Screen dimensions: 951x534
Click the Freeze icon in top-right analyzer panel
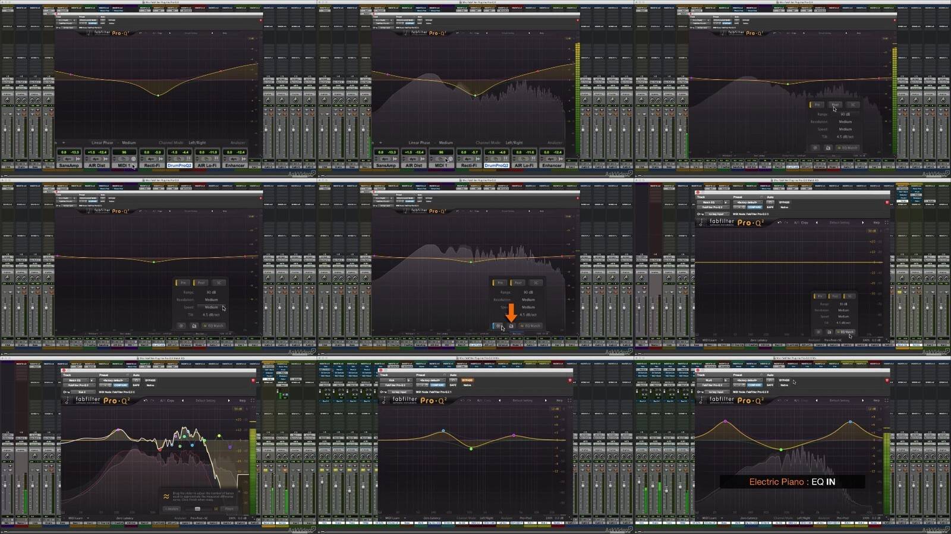pos(815,148)
